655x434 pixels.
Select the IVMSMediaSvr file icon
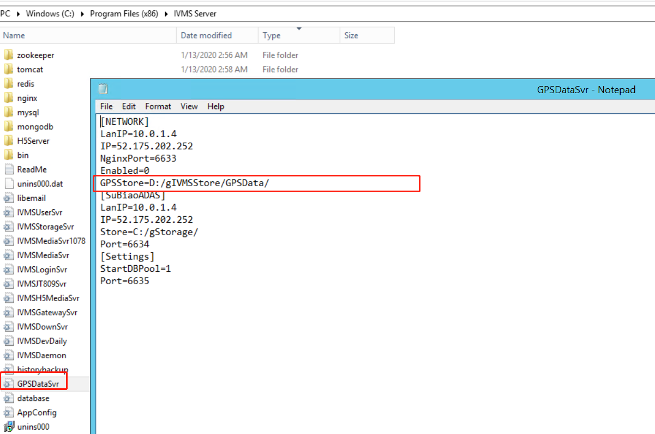[8, 255]
